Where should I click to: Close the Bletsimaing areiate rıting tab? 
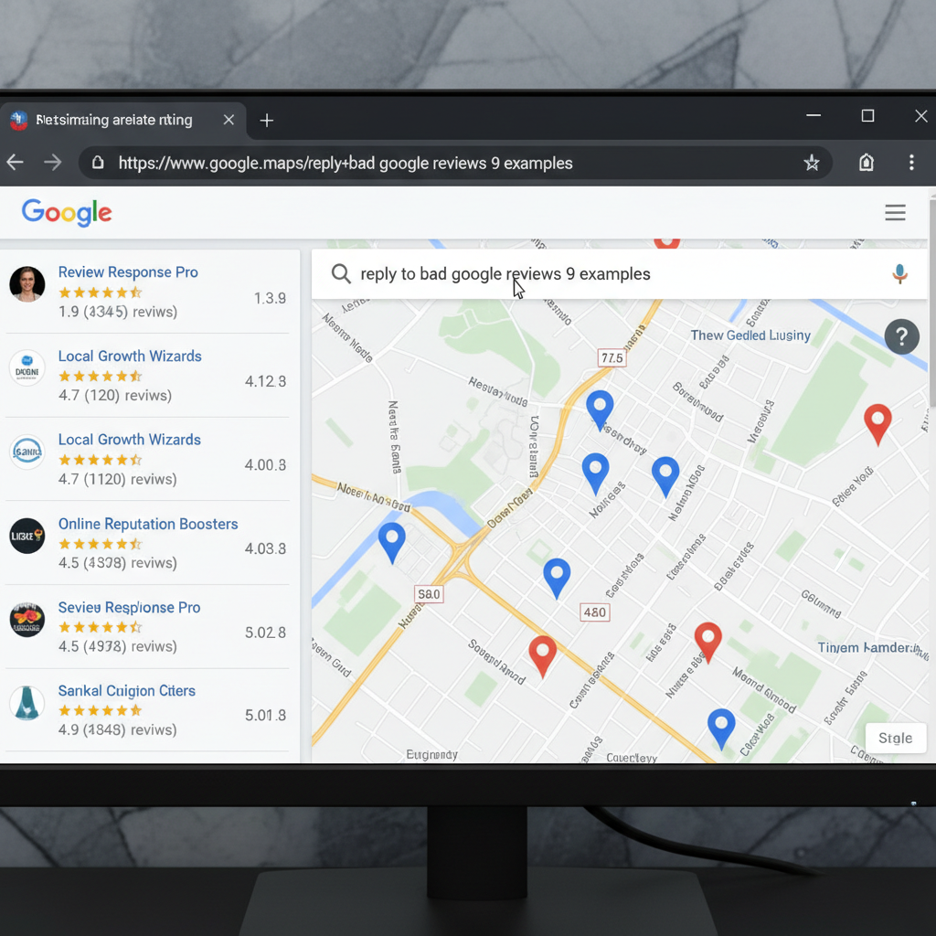229,120
